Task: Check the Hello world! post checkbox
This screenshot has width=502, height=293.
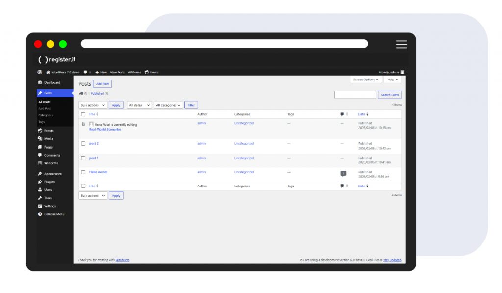Action: 83,172
